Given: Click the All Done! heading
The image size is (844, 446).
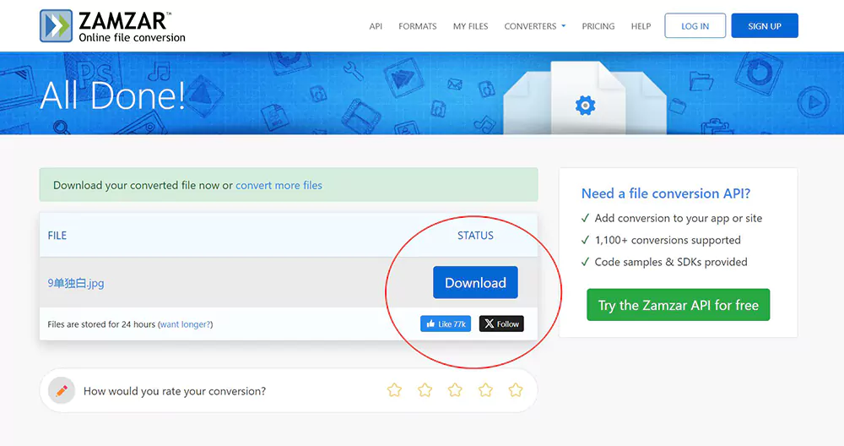Looking at the screenshot, I should coord(112,96).
